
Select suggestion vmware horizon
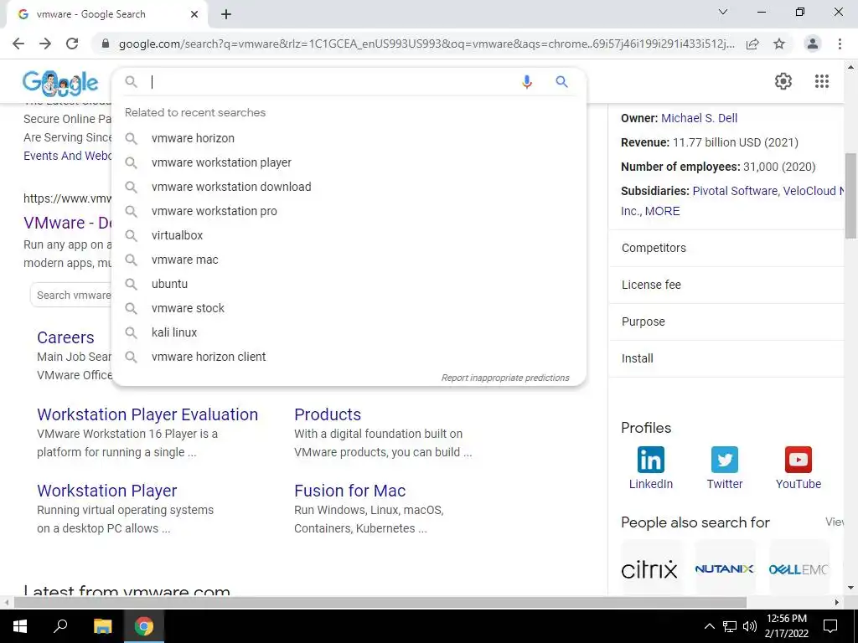[x=349, y=138]
